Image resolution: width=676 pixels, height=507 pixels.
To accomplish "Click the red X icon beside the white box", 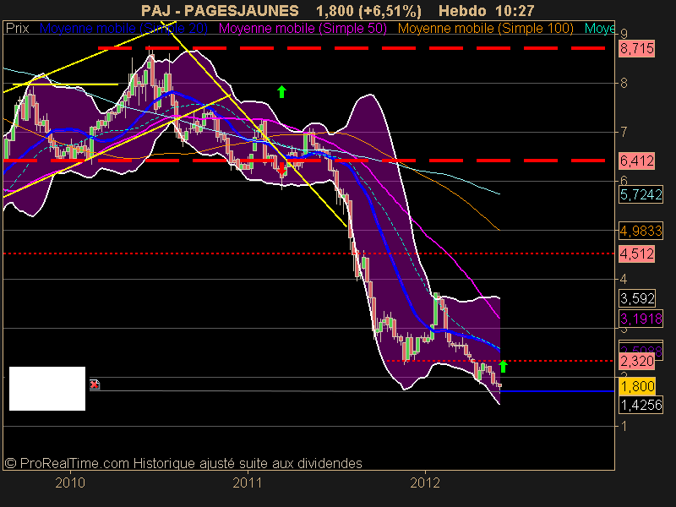I will click(95, 384).
